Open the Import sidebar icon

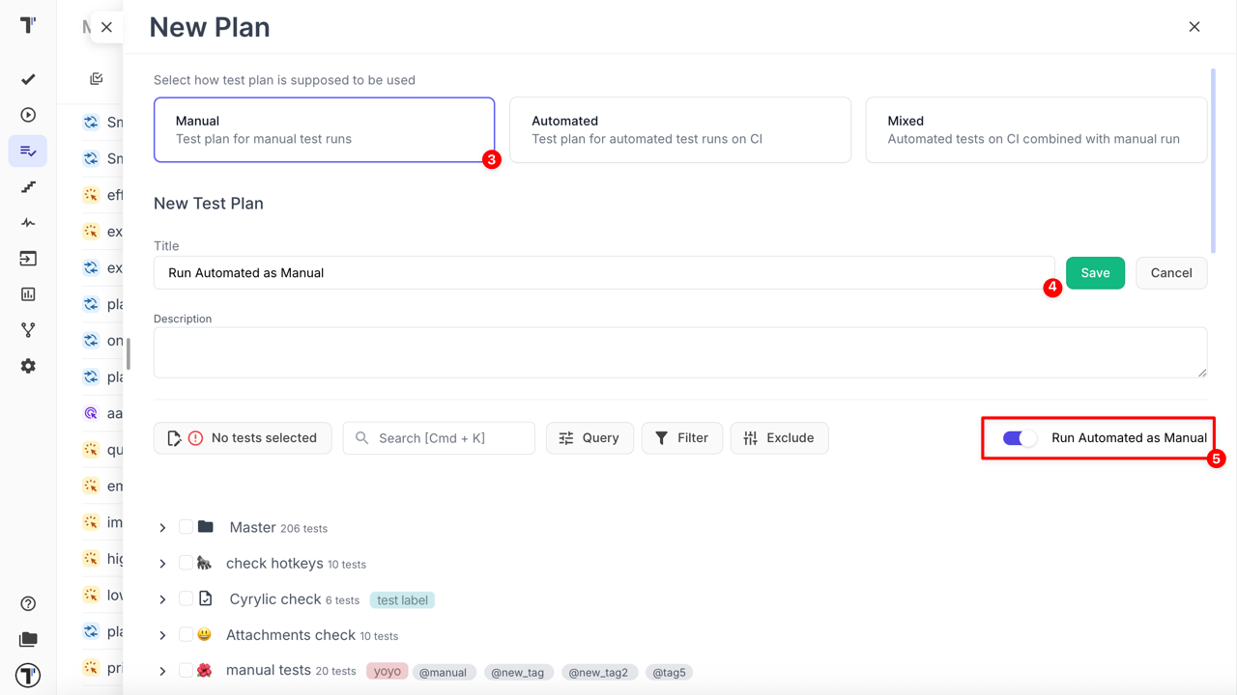click(27, 258)
